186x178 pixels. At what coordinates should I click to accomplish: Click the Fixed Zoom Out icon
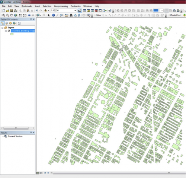click(24, 15)
